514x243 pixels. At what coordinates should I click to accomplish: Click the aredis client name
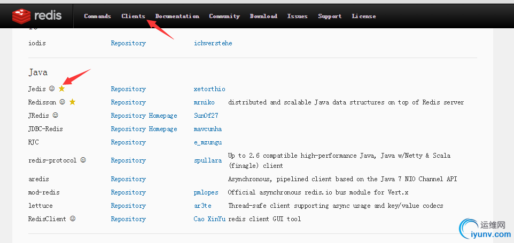click(38, 179)
